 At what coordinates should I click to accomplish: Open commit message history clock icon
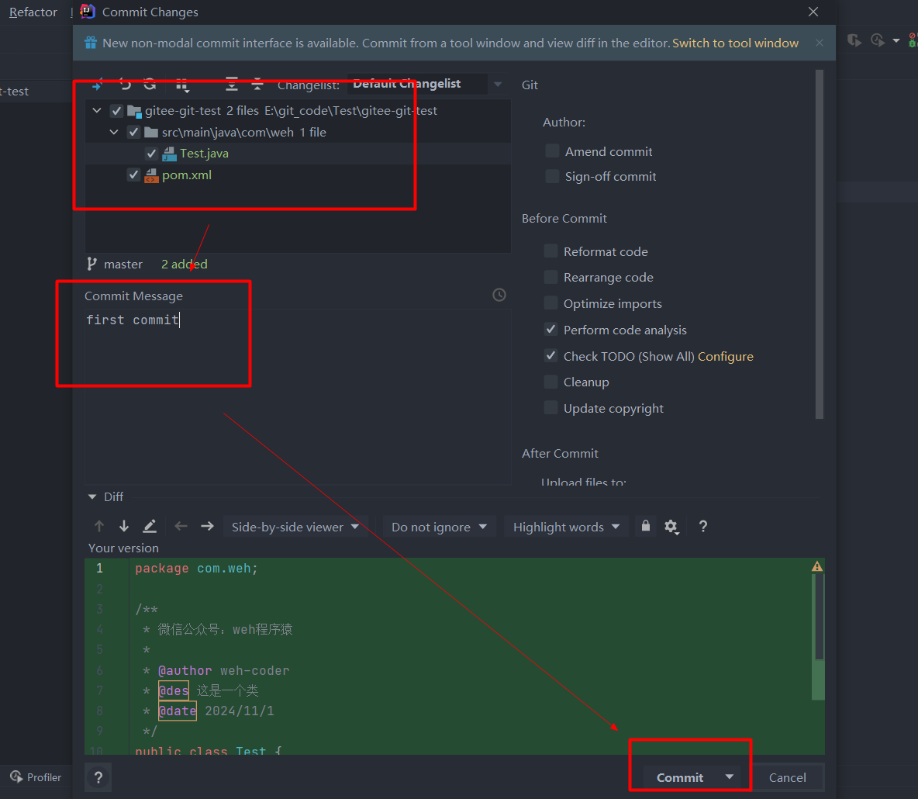click(x=499, y=295)
